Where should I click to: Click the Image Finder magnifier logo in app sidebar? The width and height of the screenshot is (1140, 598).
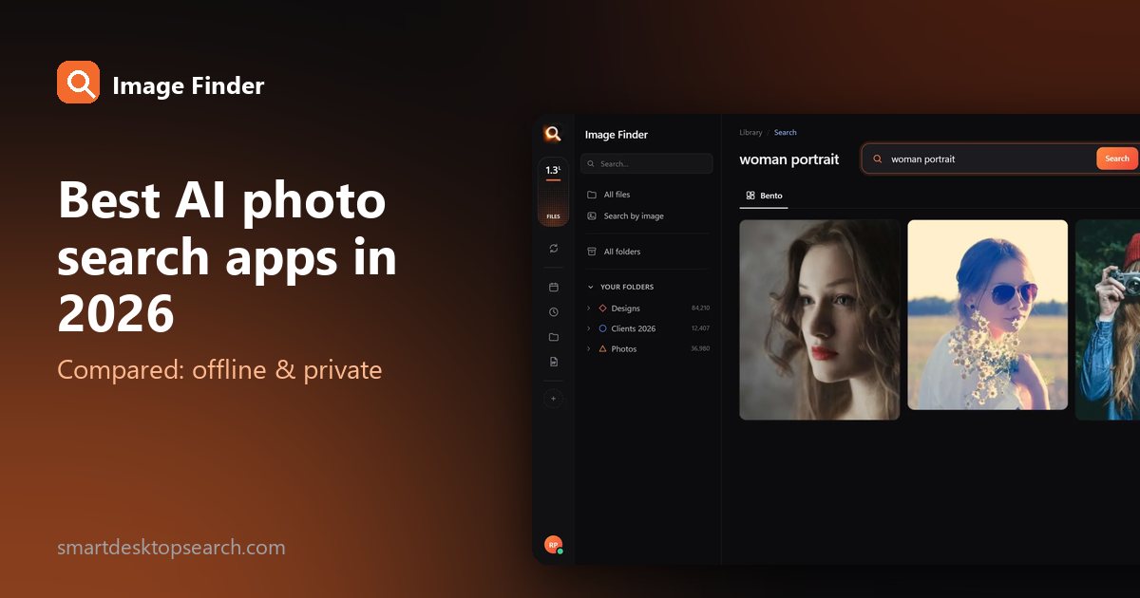553,134
